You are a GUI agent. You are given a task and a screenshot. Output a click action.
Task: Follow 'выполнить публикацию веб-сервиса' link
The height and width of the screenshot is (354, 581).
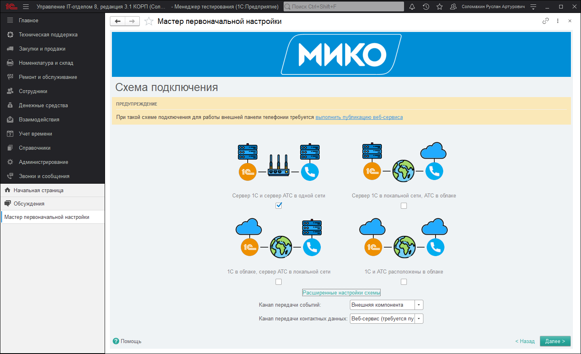[x=359, y=117]
